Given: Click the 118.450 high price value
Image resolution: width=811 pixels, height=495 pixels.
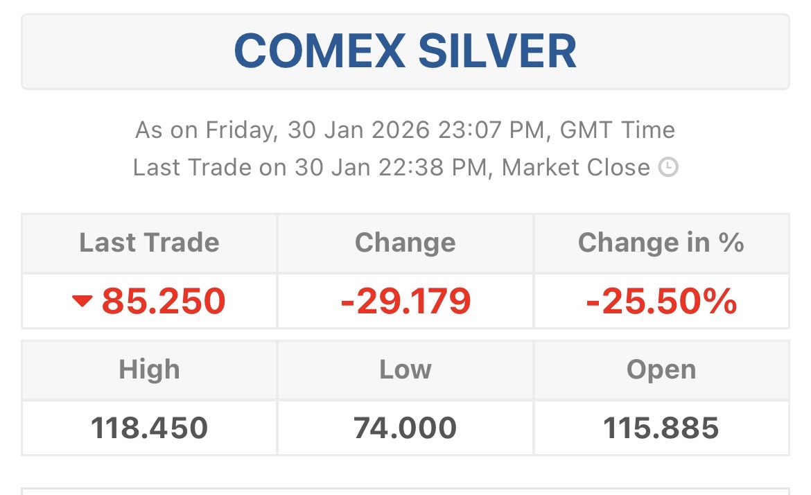Looking at the screenshot, I should 149,428.
